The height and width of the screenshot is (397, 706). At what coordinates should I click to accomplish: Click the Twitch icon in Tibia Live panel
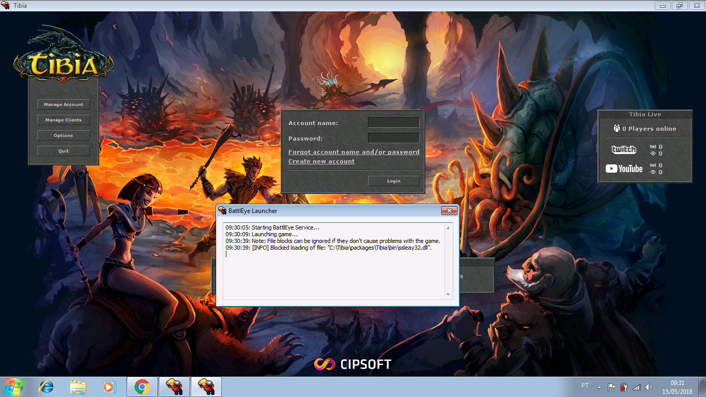pyautogui.click(x=624, y=150)
